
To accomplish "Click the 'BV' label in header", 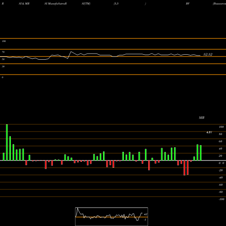I will [188, 4].
